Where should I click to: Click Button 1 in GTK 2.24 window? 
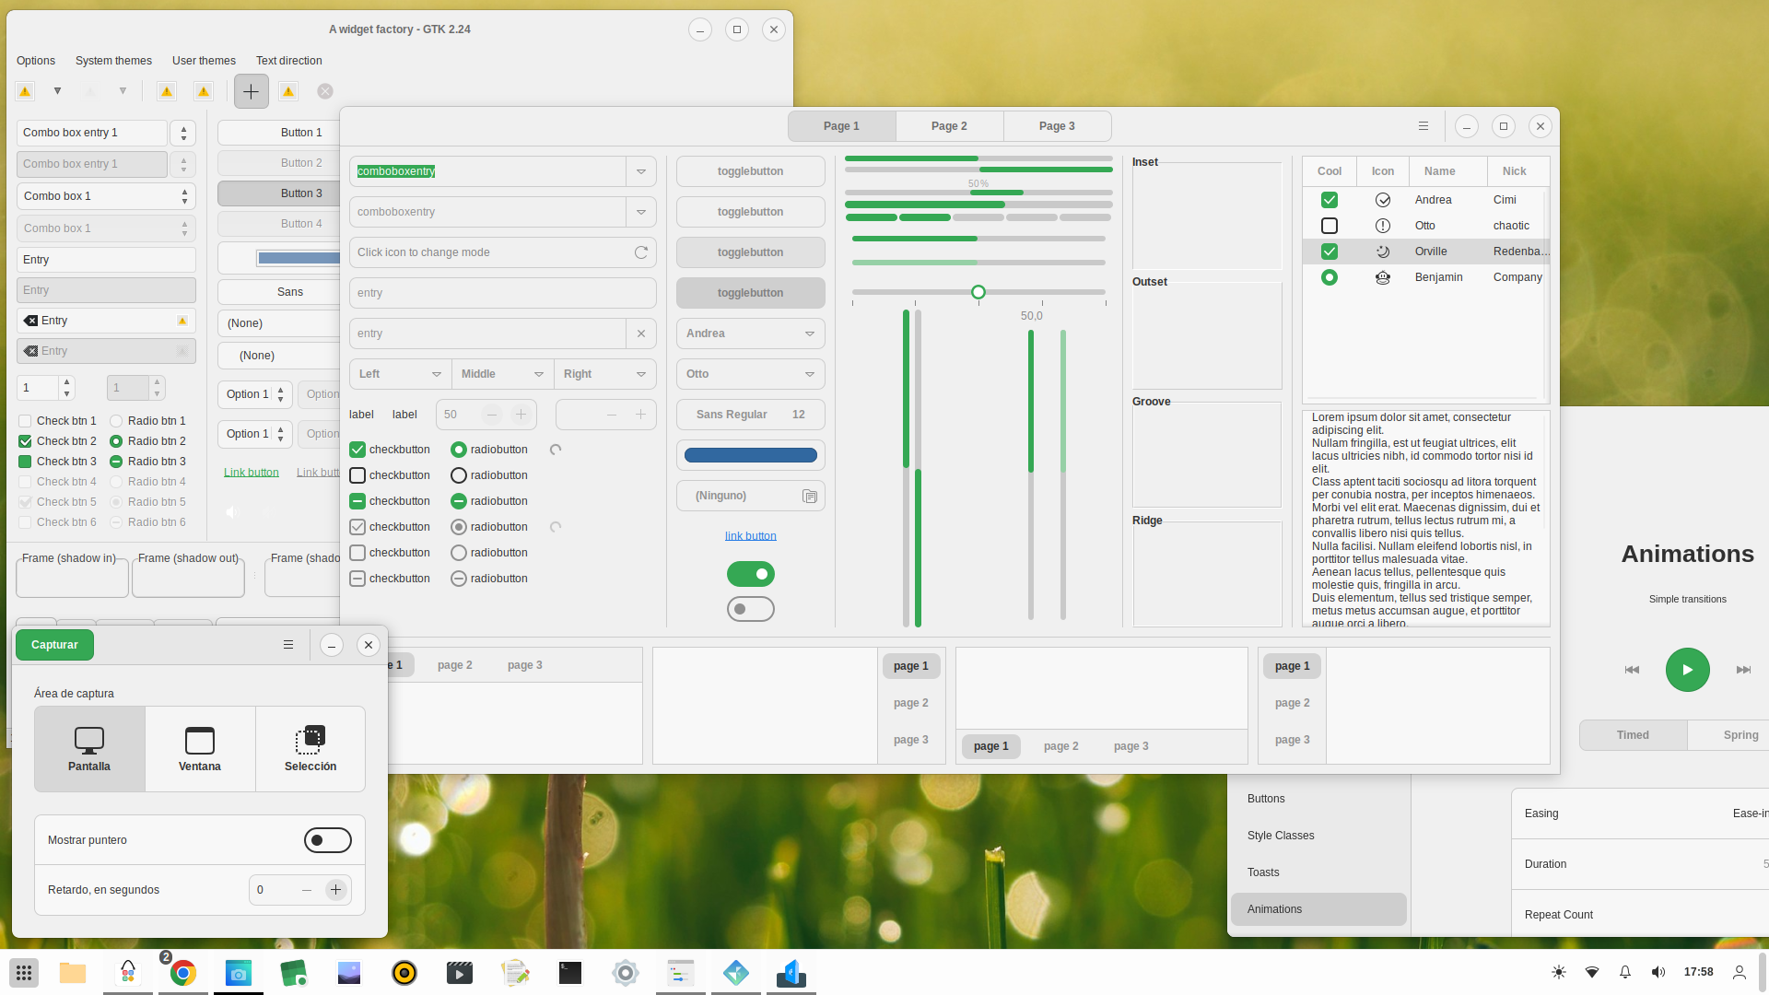(279, 133)
